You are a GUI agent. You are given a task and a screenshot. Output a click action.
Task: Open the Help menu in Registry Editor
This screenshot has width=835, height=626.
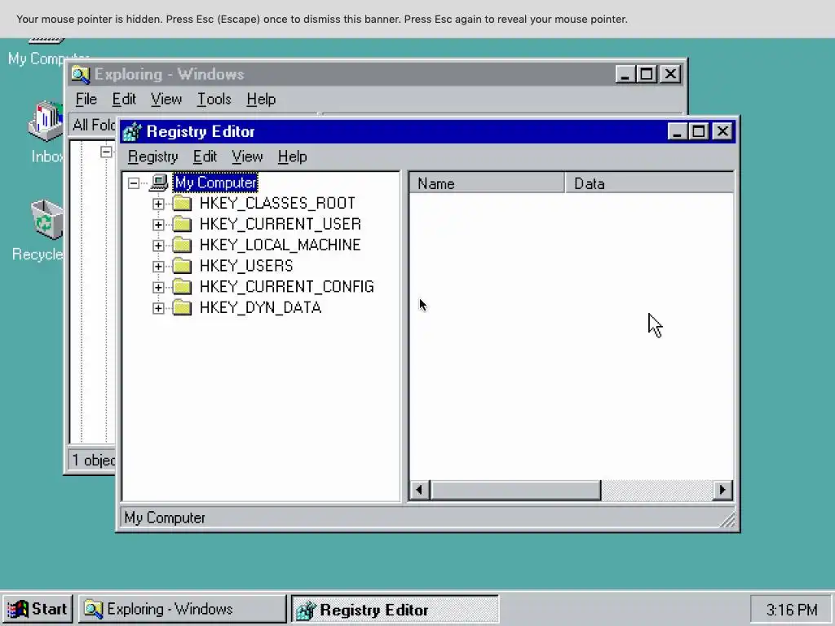coord(293,157)
